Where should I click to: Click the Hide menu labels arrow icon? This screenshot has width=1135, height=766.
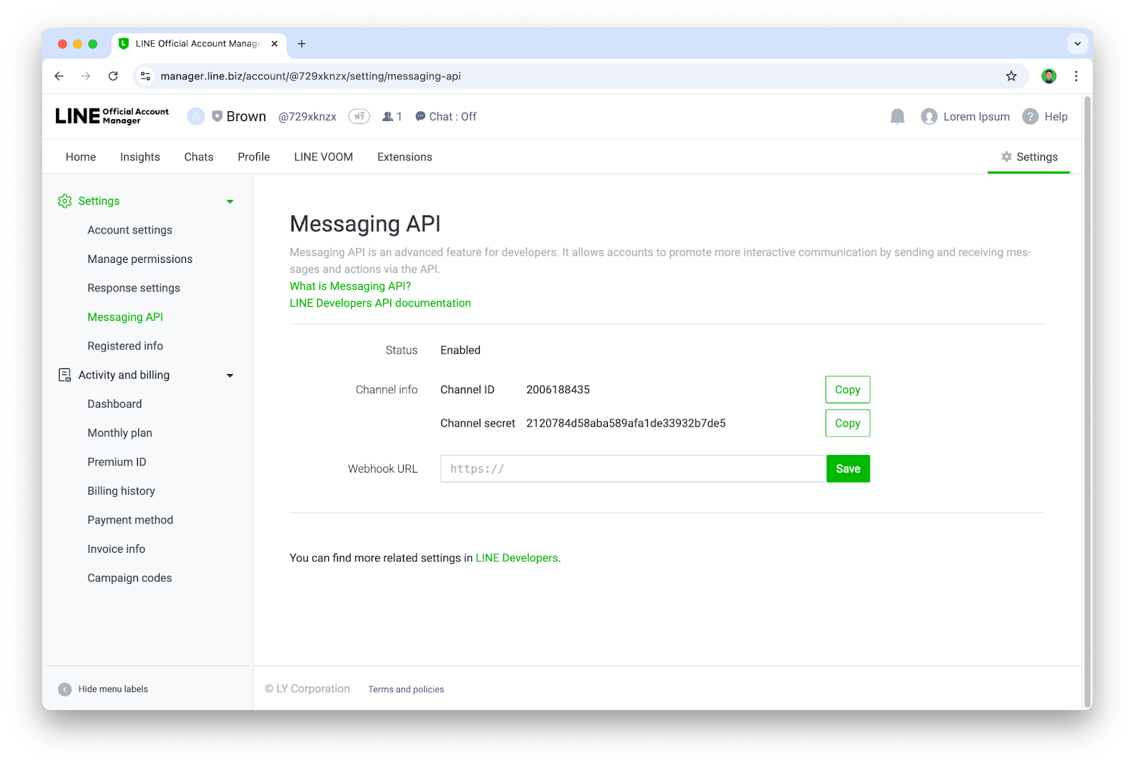(65, 689)
